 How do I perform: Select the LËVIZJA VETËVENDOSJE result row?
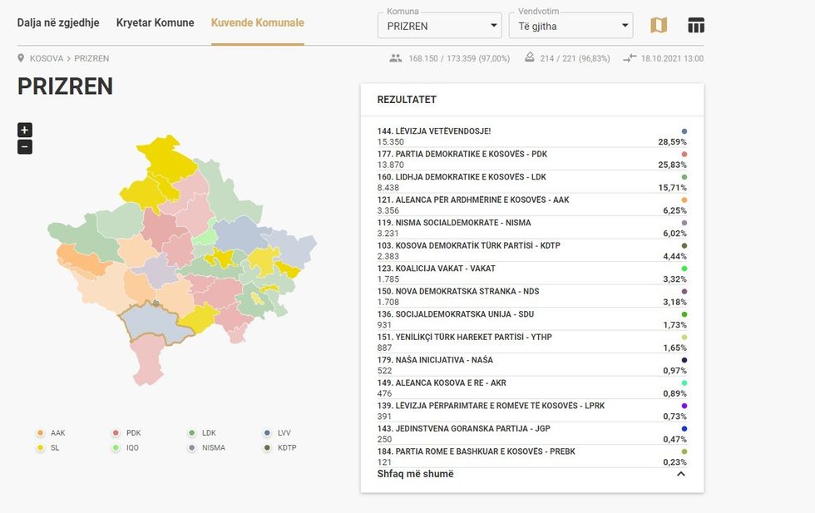532,136
